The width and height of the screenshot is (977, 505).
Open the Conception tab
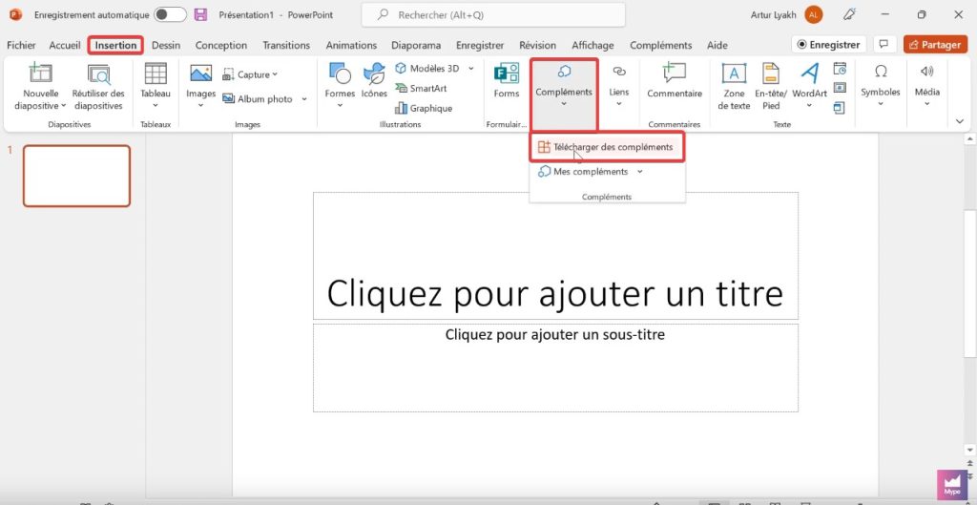pos(221,45)
